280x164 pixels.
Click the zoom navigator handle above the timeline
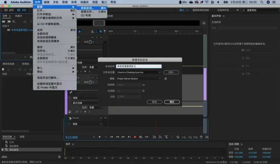coord(99,23)
